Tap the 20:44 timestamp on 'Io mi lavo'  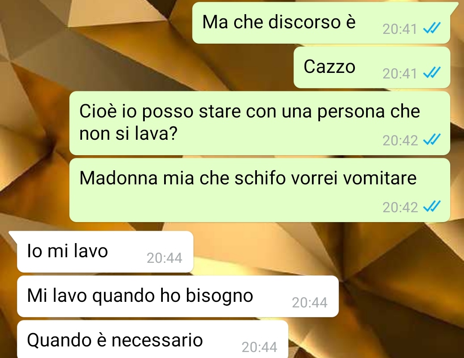pos(165,258)
